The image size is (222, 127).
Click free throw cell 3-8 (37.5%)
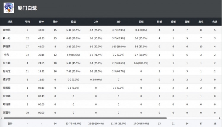tap(141, 47)
